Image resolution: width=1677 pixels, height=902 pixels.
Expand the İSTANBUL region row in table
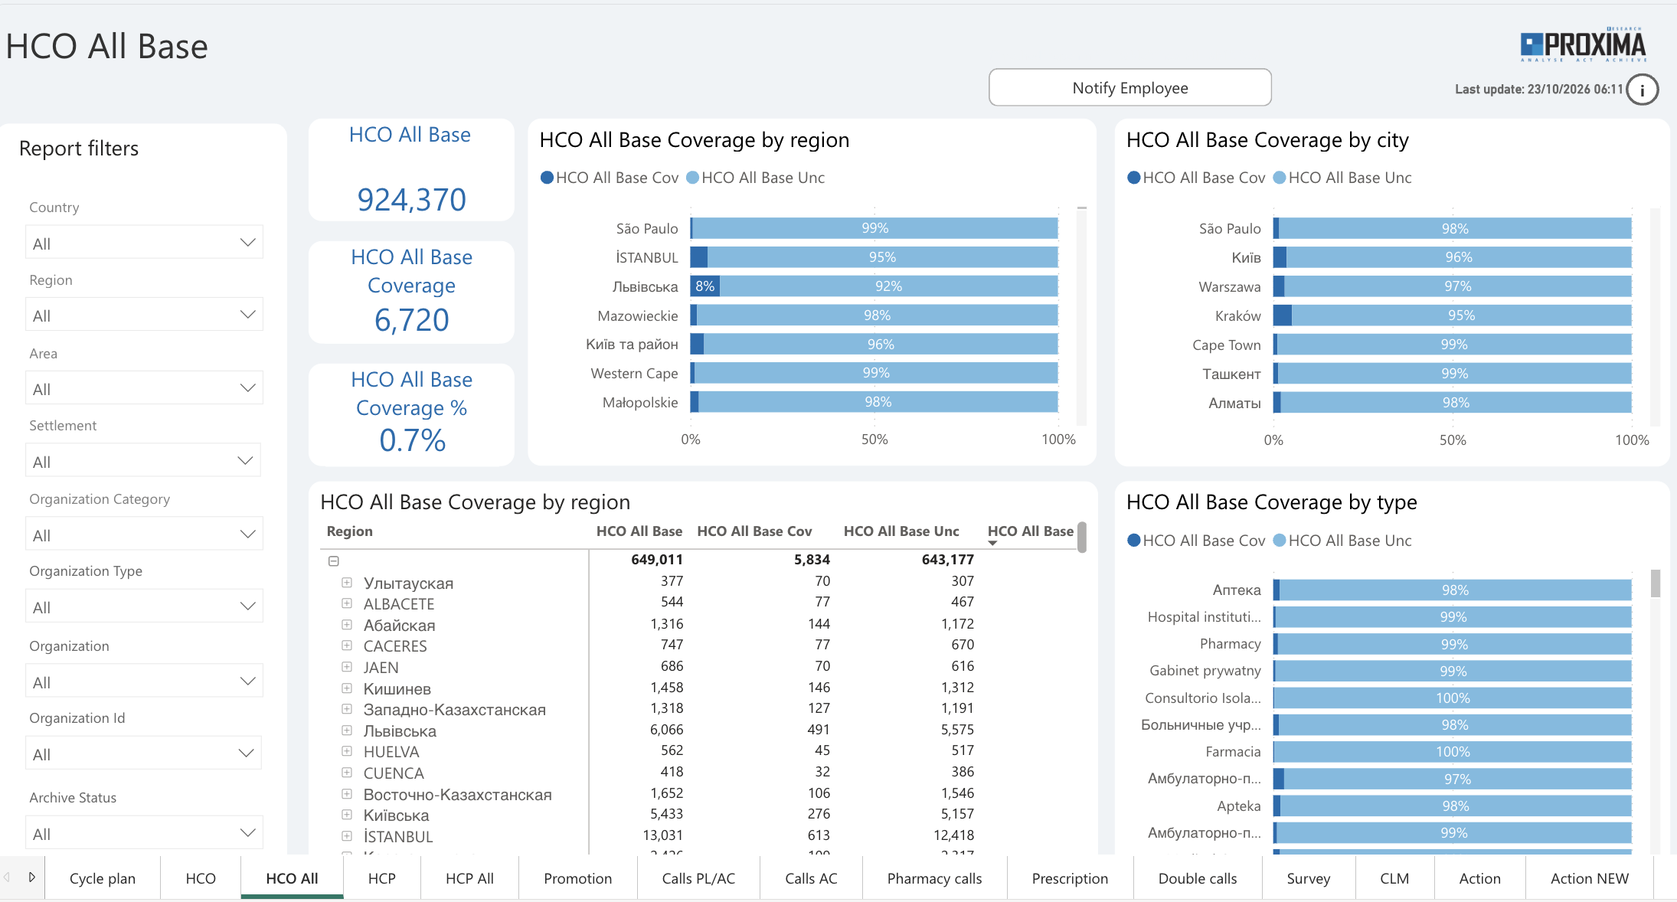pyautogui.click(x=347, y=836)
